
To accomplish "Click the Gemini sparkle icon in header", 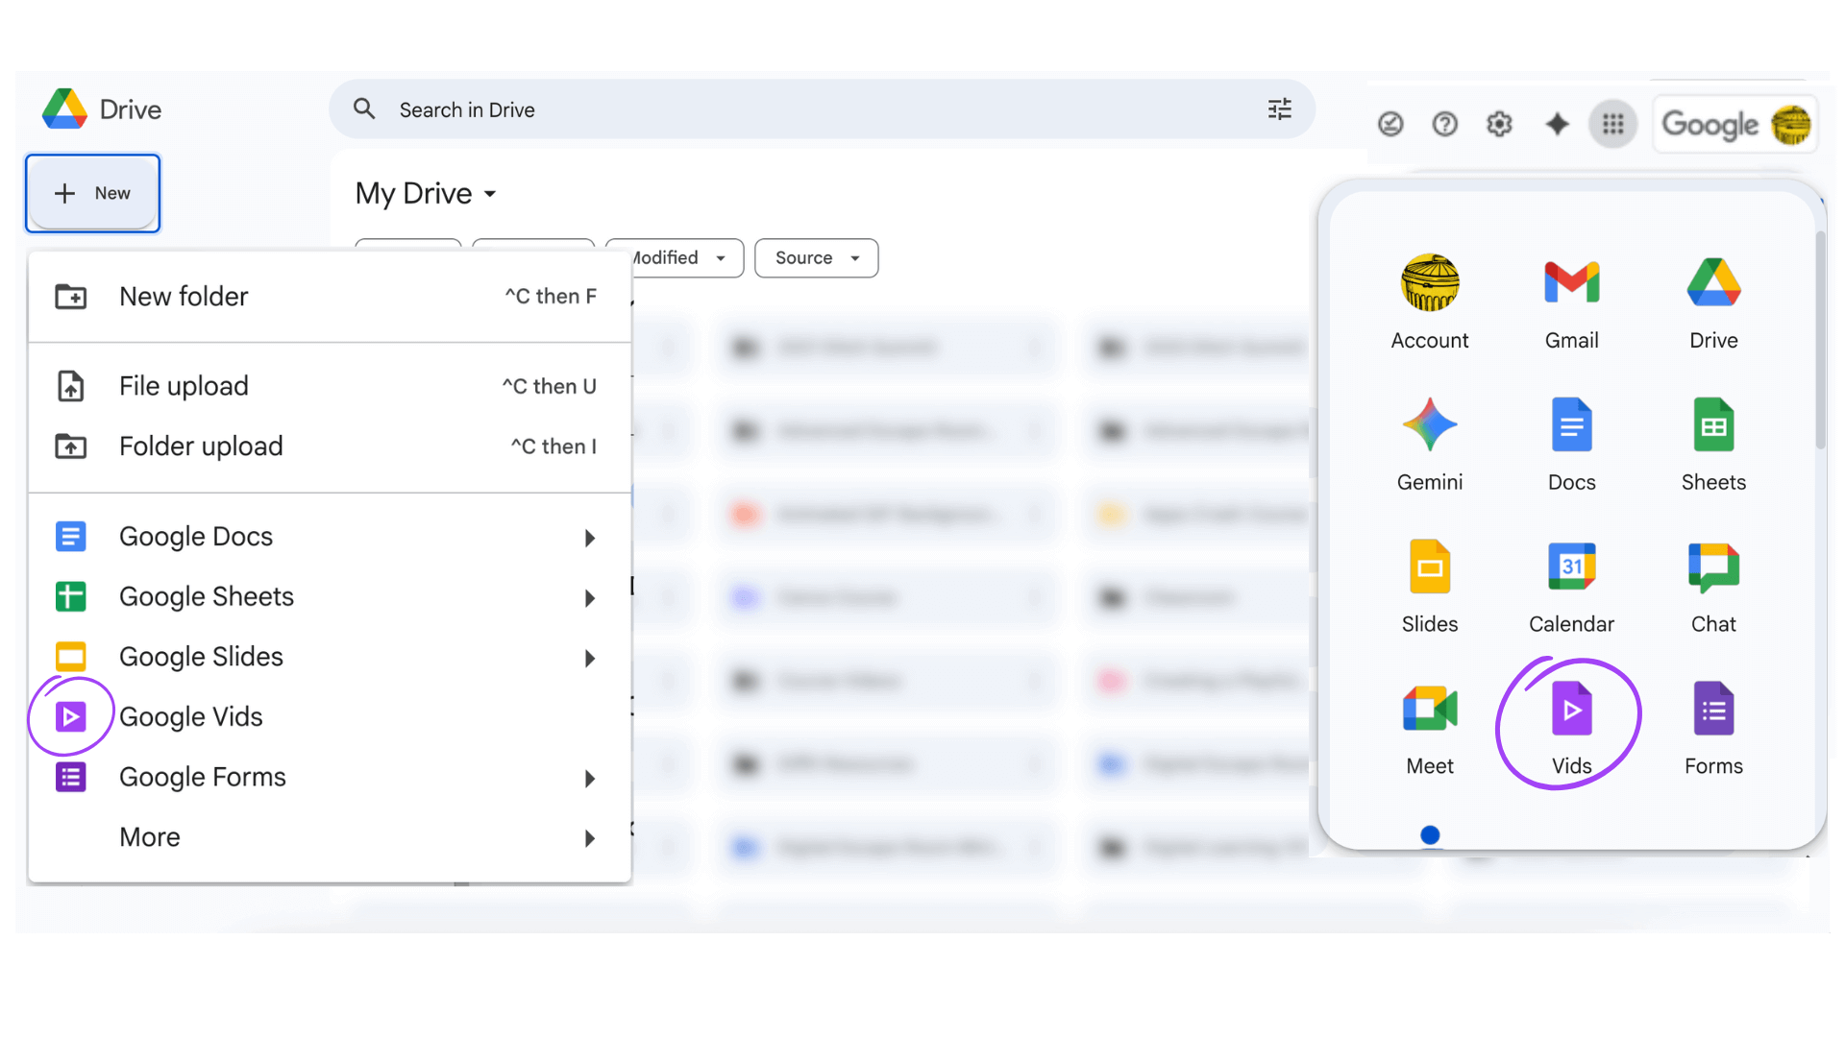I will point(1557,124).
